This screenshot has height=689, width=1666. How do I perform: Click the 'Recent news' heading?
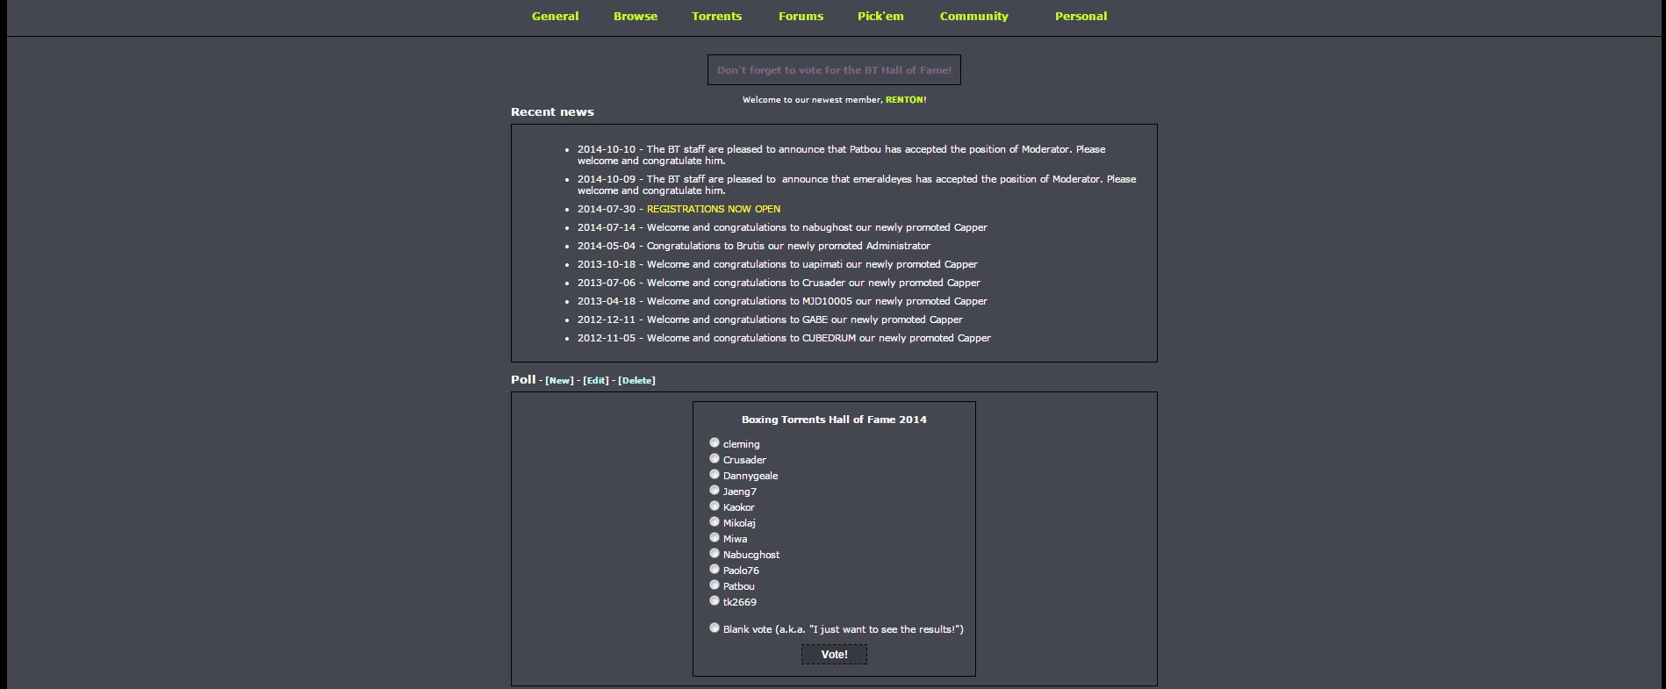(552, 112)
